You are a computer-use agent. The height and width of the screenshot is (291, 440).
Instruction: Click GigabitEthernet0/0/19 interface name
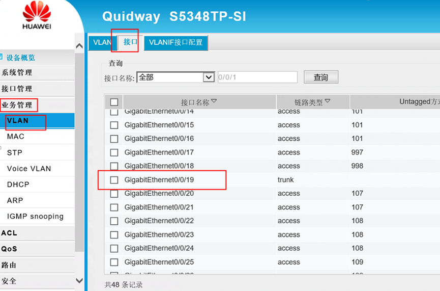click(159, 180)
